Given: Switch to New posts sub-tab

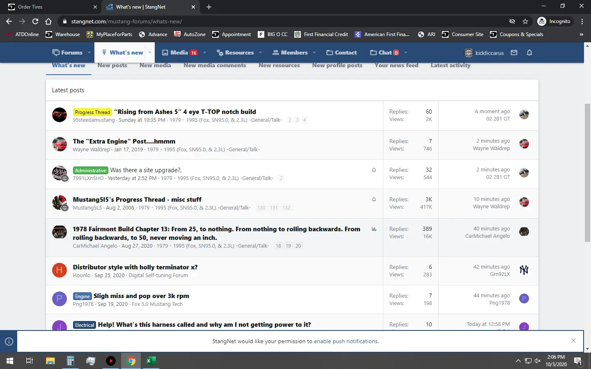Looking at the screenshot, I should (112, 66).
